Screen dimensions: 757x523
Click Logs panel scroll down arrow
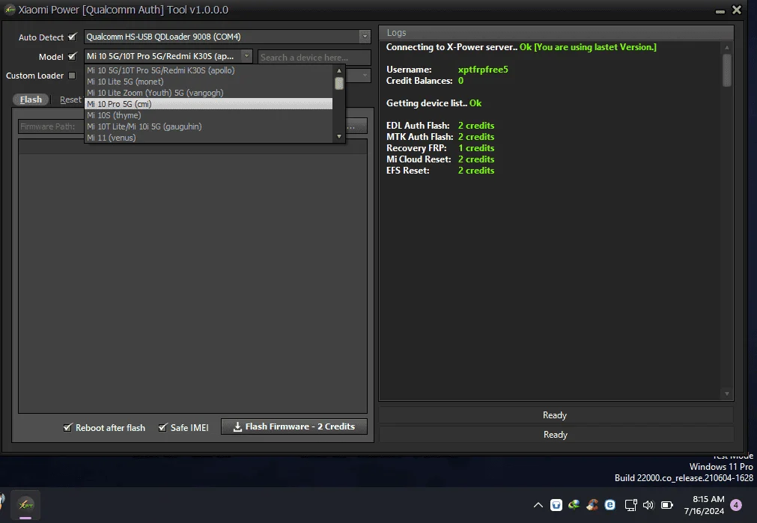[x=726, y=394]
